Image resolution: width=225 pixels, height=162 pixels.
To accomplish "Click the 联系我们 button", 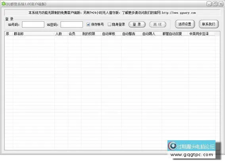I will 209,24.
